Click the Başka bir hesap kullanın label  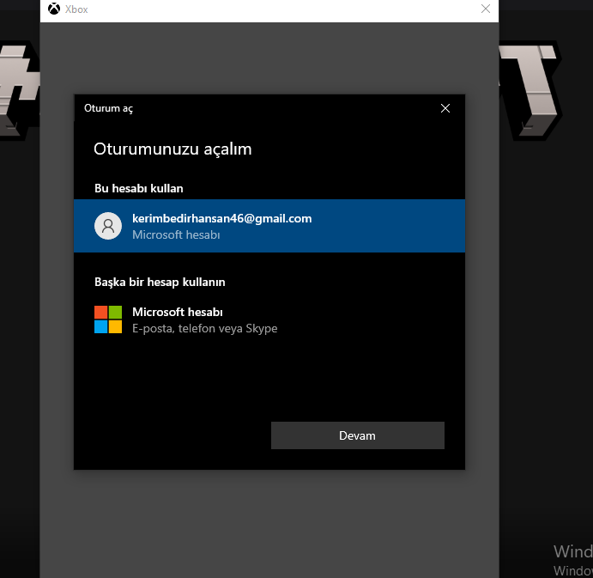pyautogui.click(x=160, y=282)
